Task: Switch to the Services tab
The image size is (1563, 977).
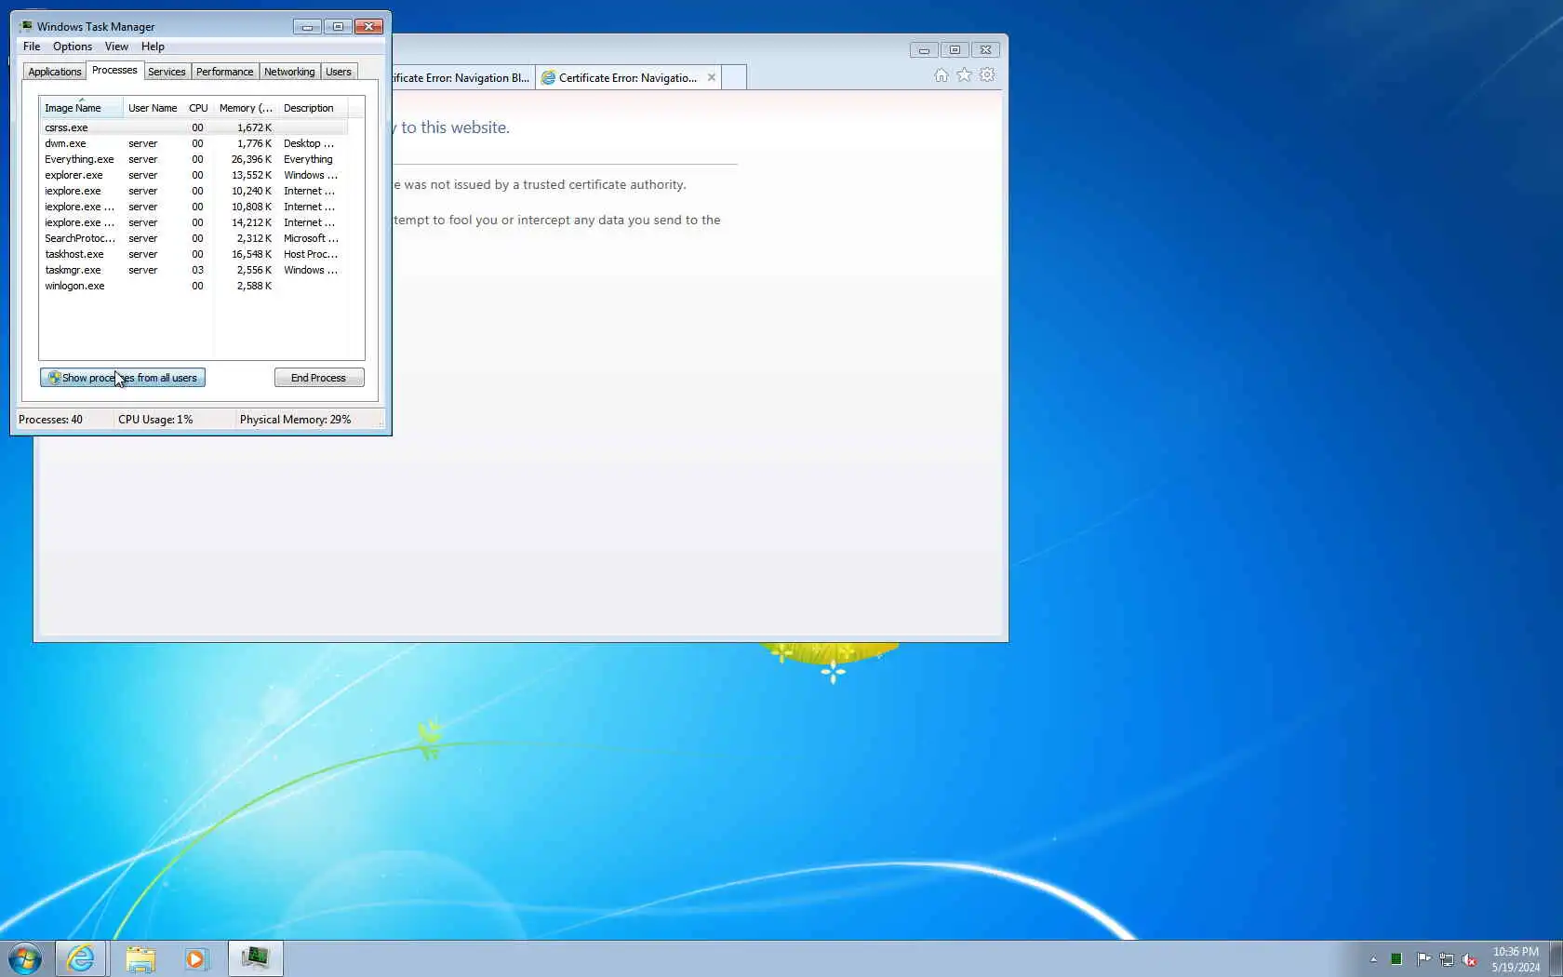Action: (167, 72)
